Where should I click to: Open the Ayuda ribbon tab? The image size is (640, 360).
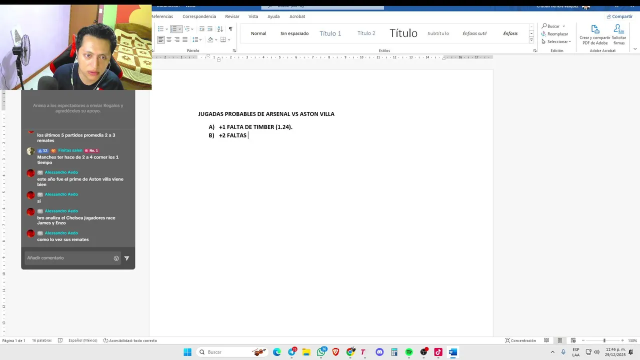273,16
